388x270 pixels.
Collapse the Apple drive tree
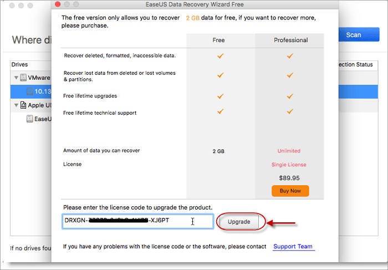pos(15,105)
